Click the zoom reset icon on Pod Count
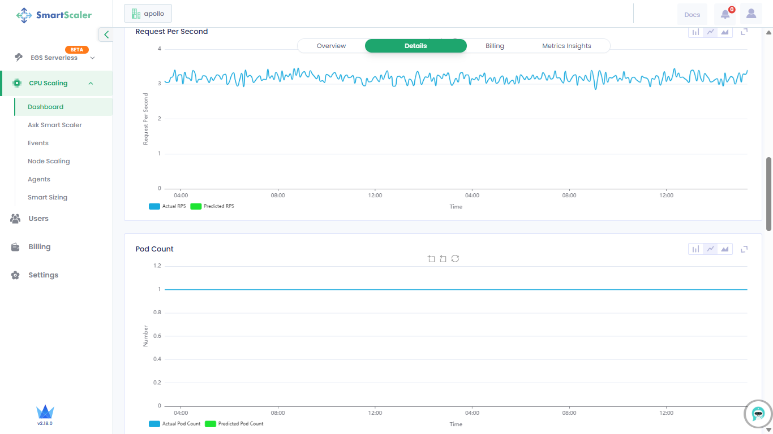Screen dimensions: 773x434 pyautogui.click(x=443, y=259)
